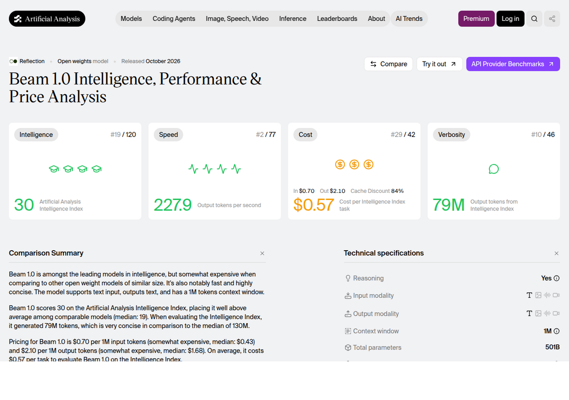
Task: Open the Inference menu
Action: (293, 19)
